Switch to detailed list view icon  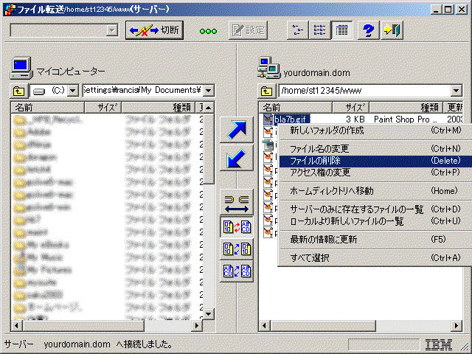pyautogui.click(x=341, y=30)
